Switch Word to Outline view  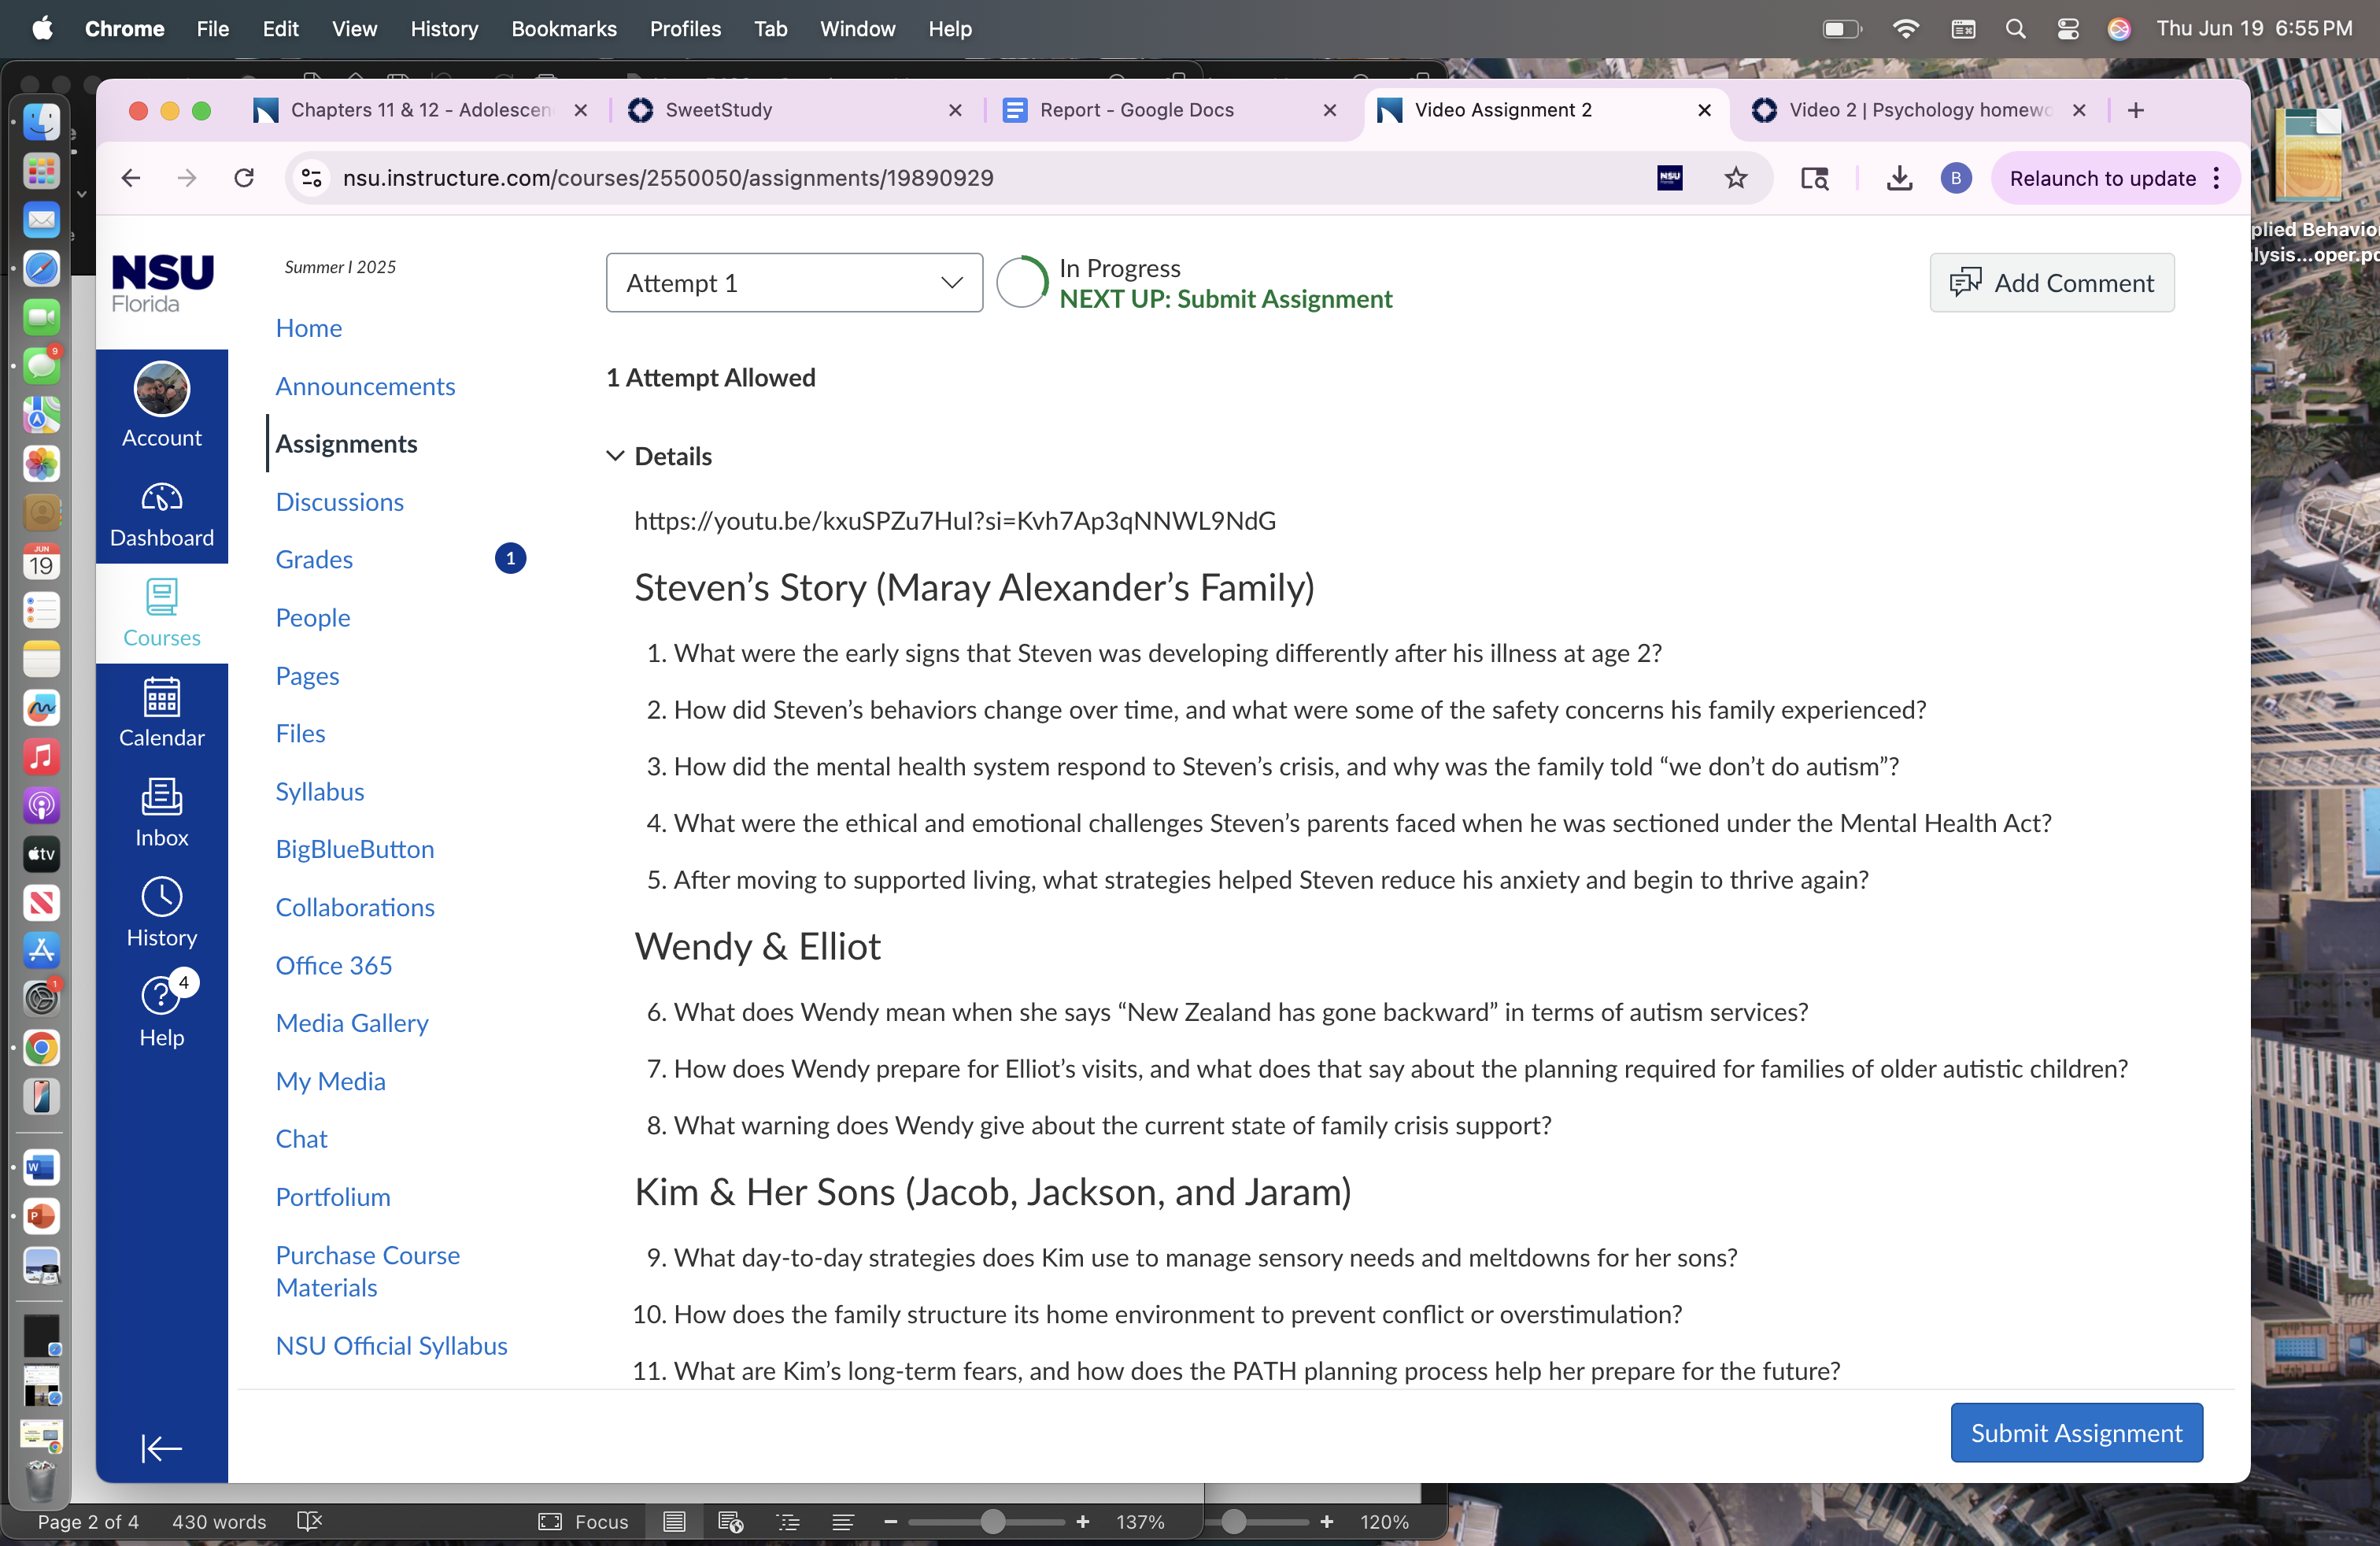(x=788, y=1521)
